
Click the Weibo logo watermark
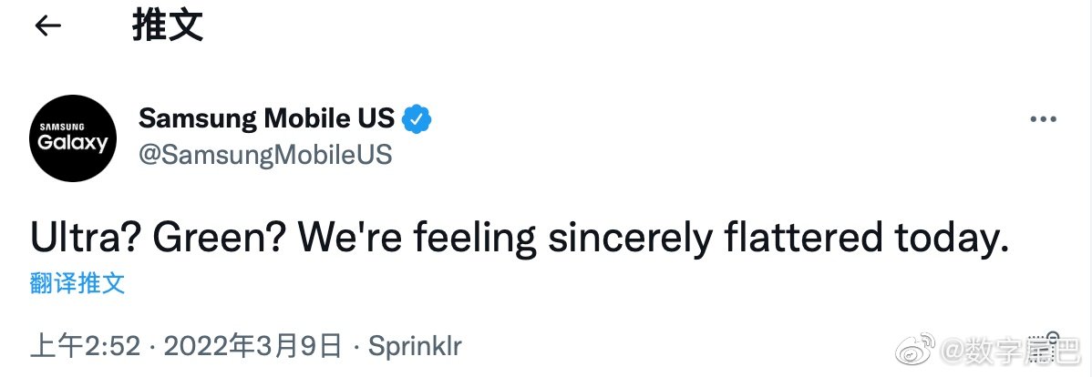(x=917, y=350)
